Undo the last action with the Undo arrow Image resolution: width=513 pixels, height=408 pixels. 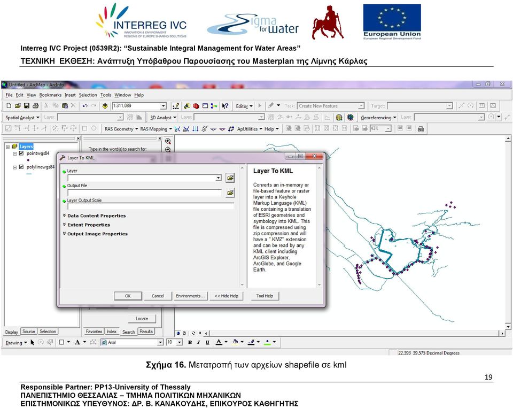pos(85,106)
